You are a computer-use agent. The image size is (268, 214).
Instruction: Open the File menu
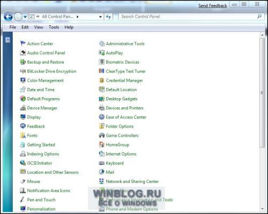click(13, 27)
